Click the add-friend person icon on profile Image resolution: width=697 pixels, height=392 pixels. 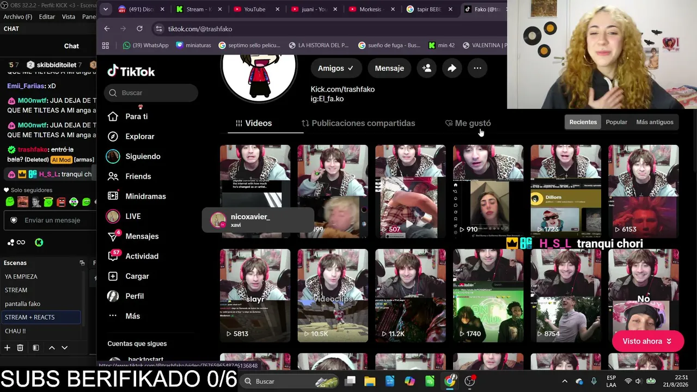click(x=427, y=68)
